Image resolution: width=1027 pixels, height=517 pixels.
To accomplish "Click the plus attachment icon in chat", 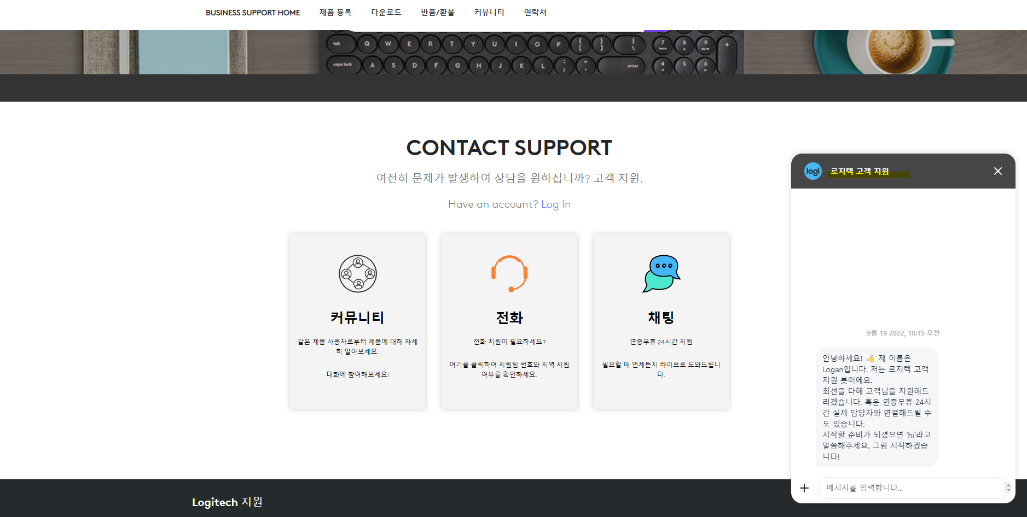I will coord(804,488).
